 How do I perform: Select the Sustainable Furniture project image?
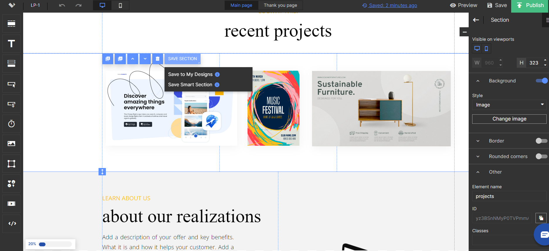tap(381, 108)
